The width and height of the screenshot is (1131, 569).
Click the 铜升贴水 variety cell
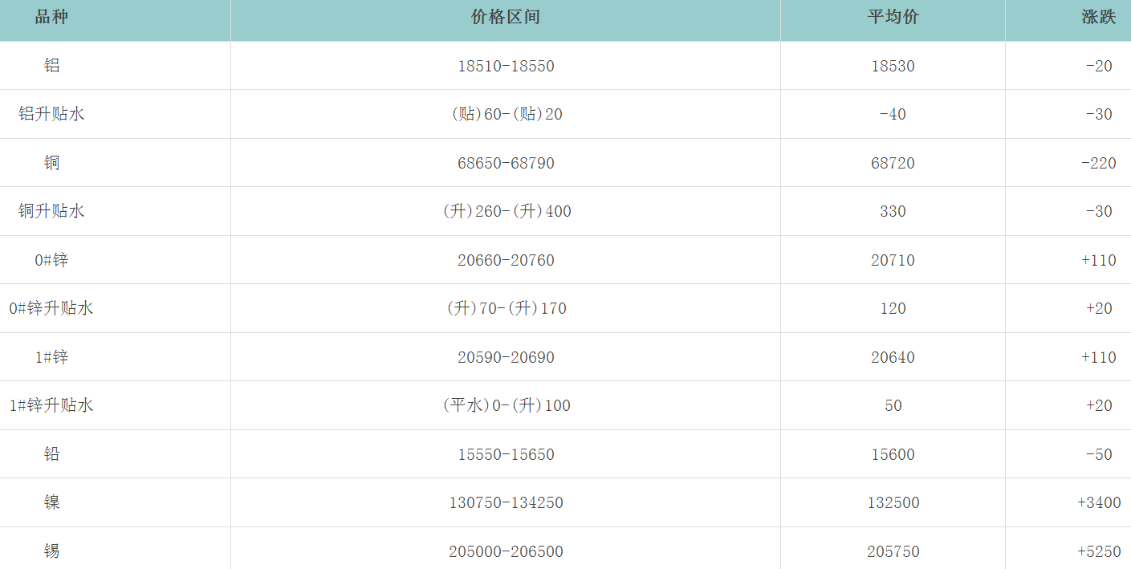pyautogui.click(x=51, y=211)
